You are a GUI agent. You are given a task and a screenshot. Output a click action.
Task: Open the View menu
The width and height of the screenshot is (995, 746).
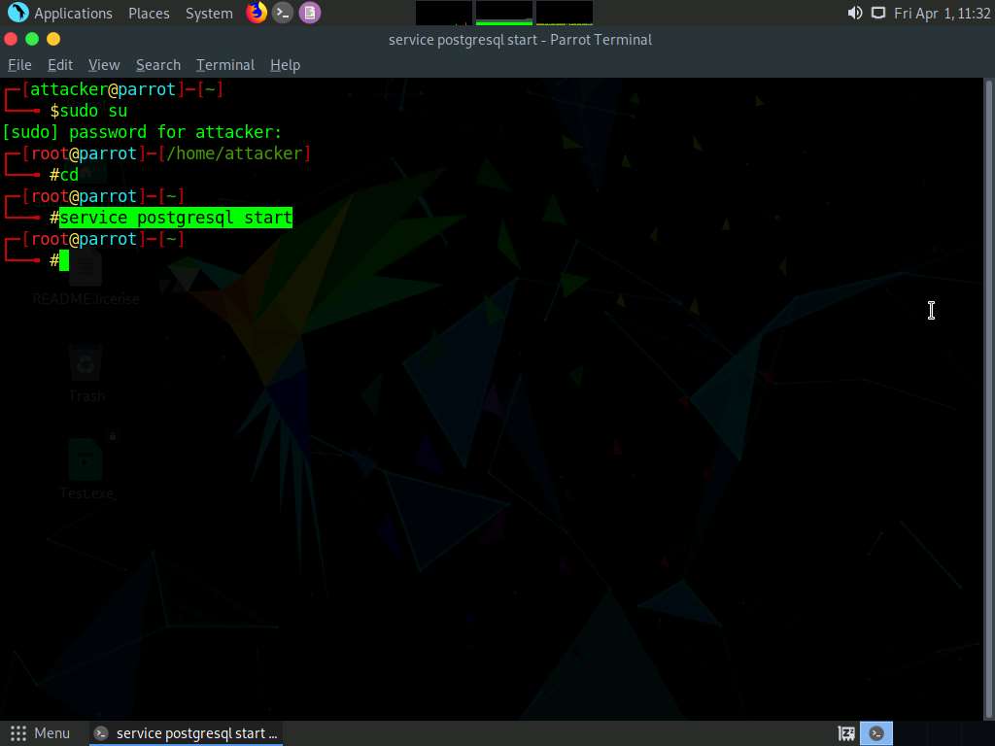104,65
